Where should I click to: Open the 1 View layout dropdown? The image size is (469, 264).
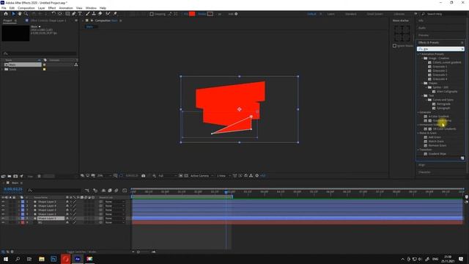click(224, 176)
